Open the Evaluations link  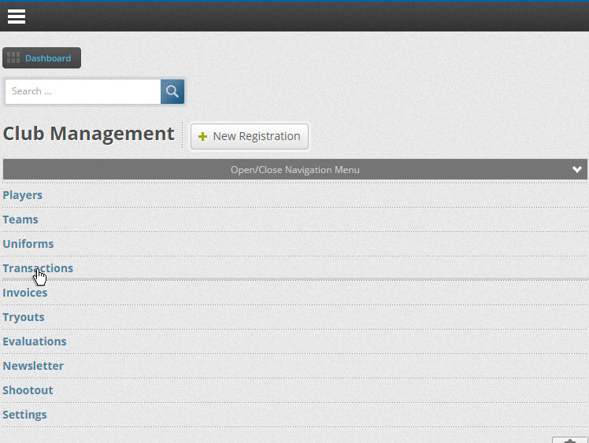pyautogui.click(x=35, y=341)
